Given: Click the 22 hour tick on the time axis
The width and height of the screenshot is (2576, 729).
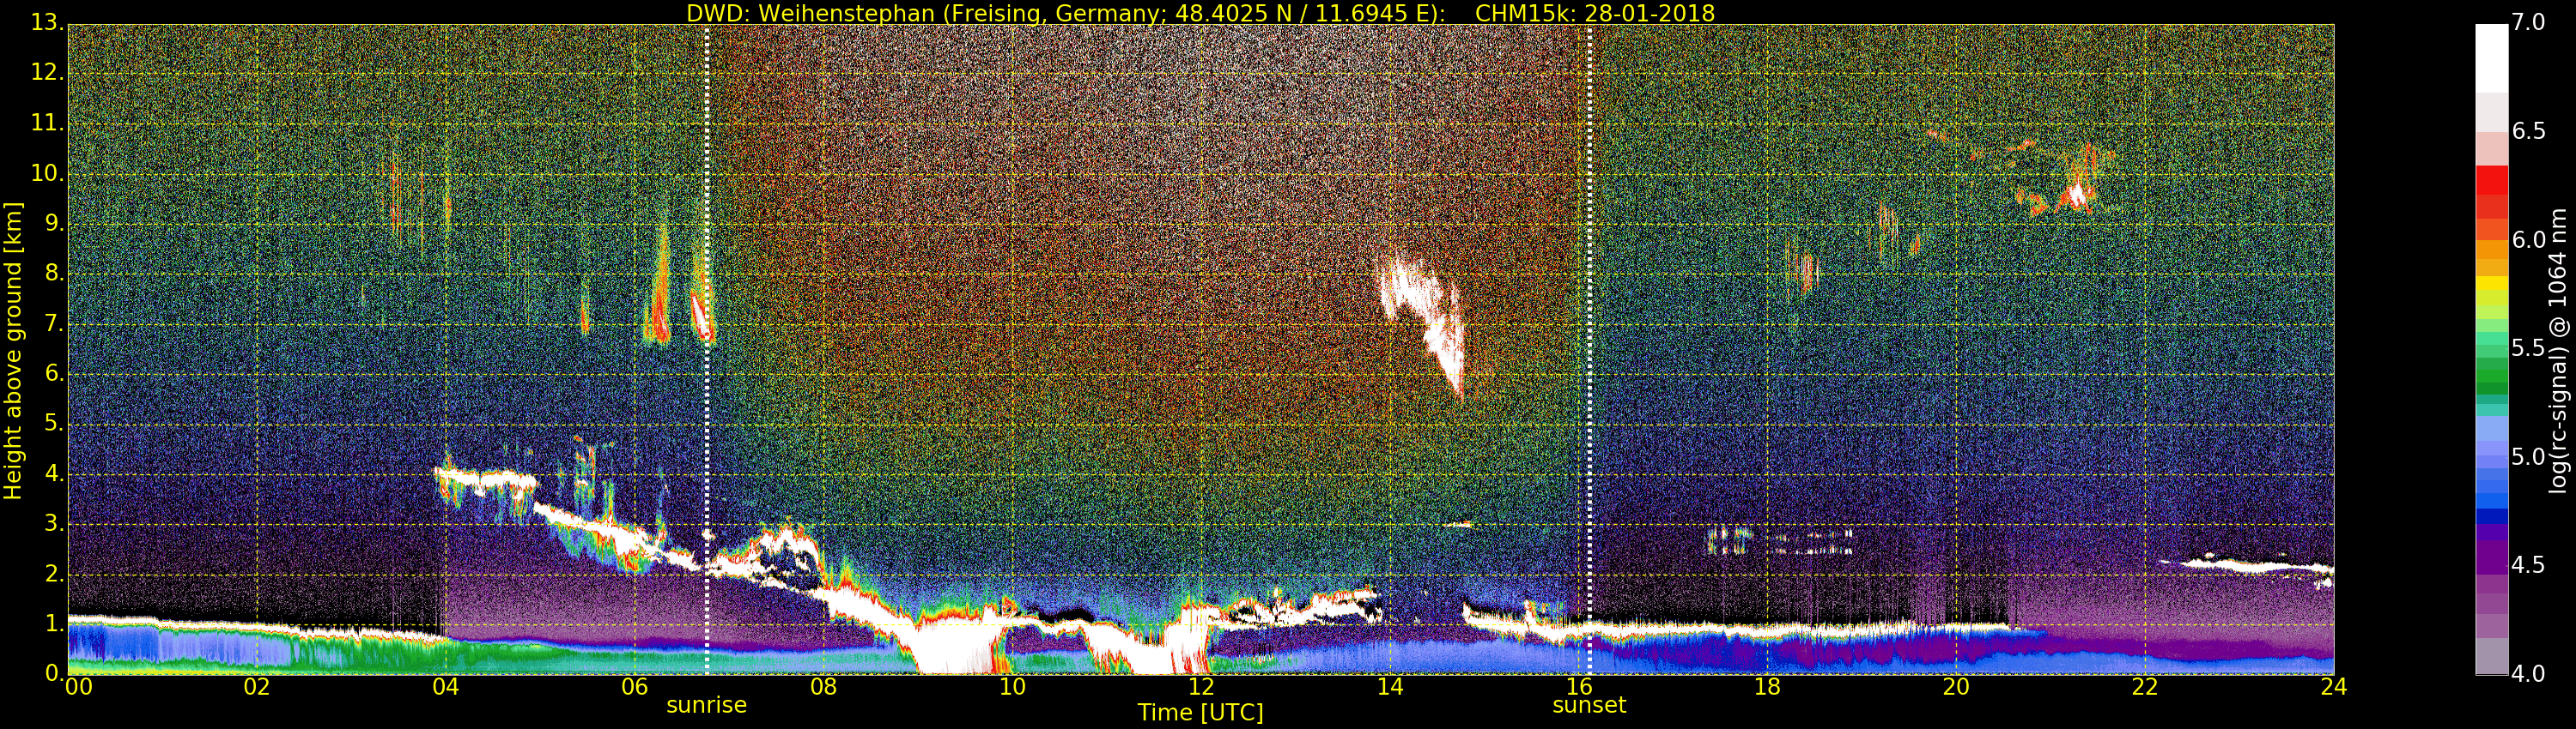Looking at the screenshot, I should pos(2145,687).
